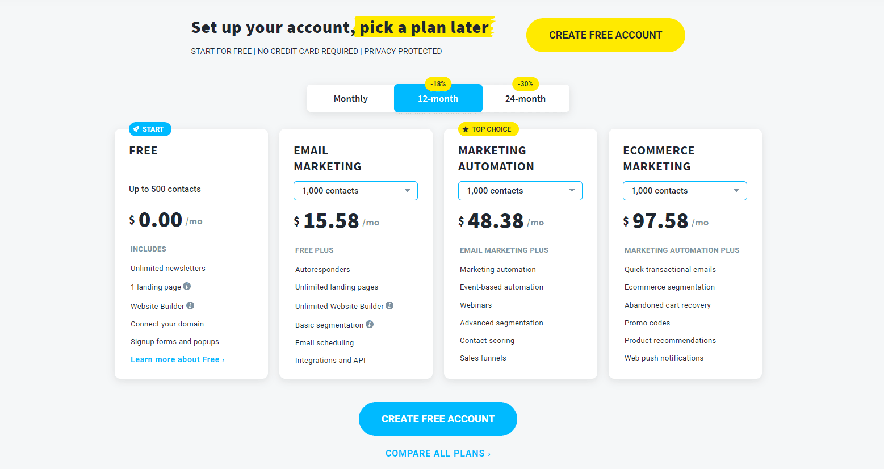The height and width of the screenshot is (469, 884).
Task: Click the -30% discount badge
Action: (x=525, y=84)
